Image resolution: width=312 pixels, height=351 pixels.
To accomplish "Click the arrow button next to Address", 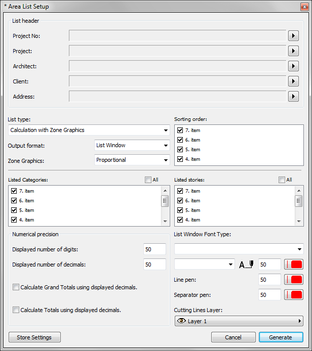I will click(x=293, y=96).
